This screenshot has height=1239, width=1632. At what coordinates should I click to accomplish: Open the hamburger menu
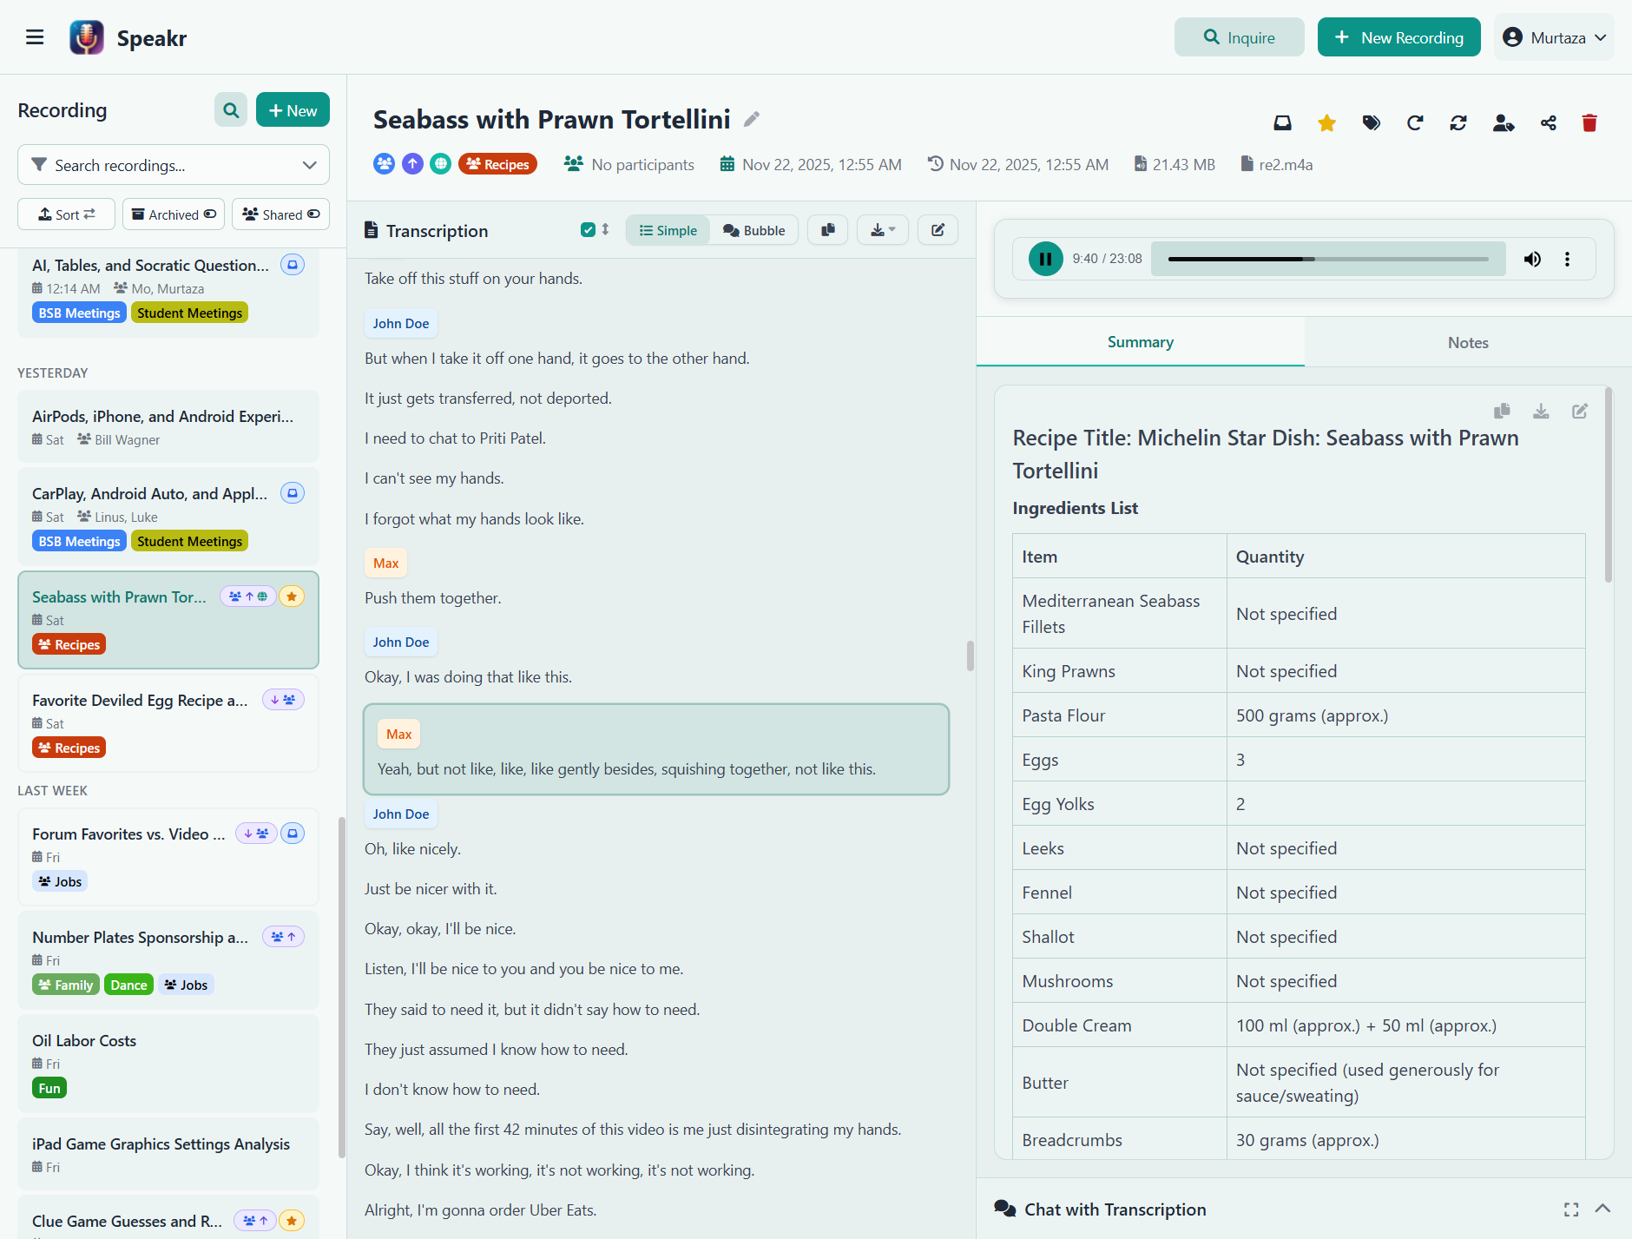coord(35,37)
